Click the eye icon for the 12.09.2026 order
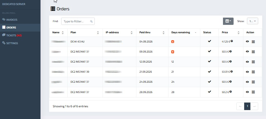 [247, 62]
